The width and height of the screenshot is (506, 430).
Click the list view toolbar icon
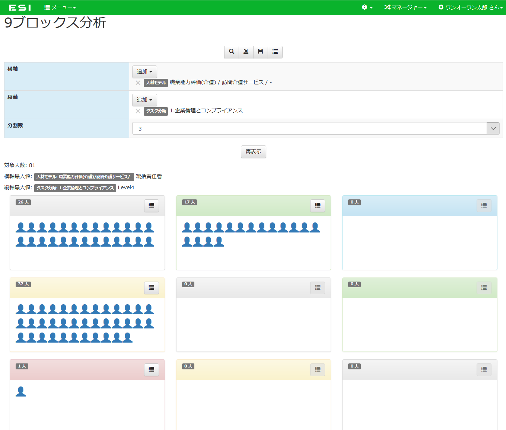[x=275, y=52]
